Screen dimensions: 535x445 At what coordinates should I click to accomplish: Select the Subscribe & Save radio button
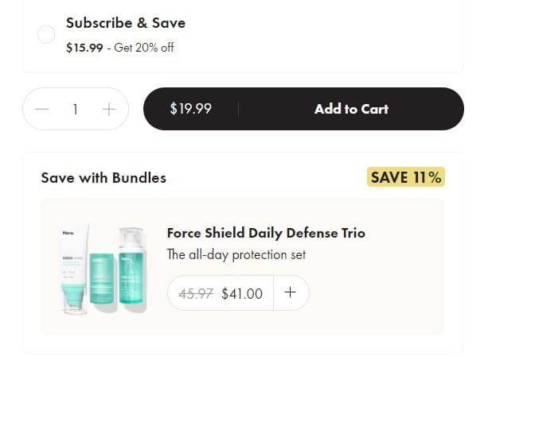(46, 34)
